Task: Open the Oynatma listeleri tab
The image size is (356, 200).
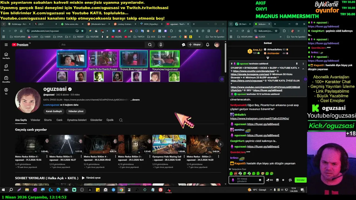Action: click(x=77, y=120)
